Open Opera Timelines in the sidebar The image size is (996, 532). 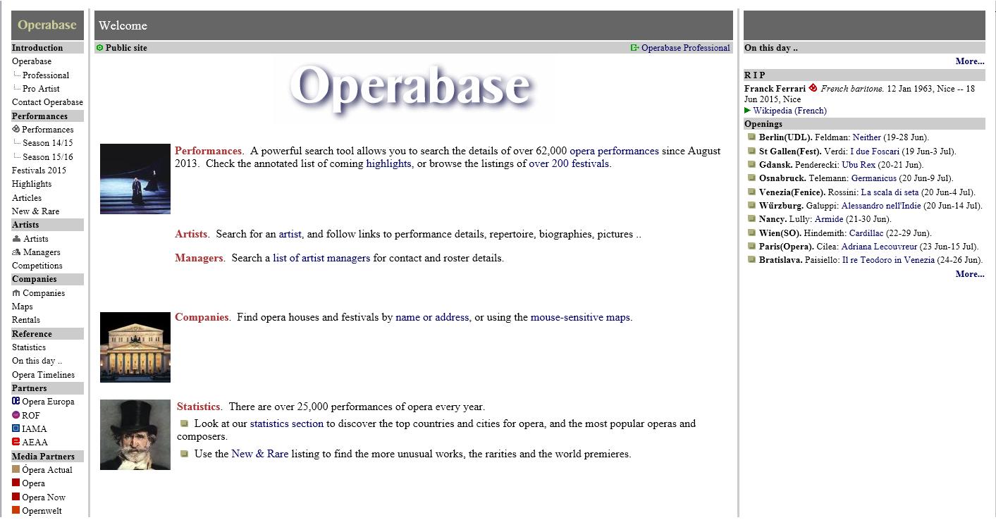43,375
